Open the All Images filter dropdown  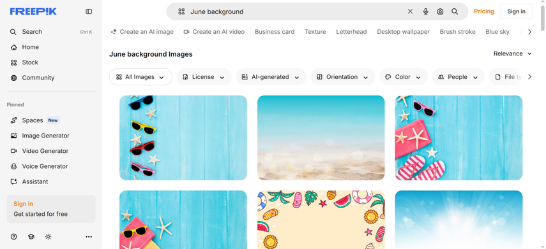click(x=140, y=77)
